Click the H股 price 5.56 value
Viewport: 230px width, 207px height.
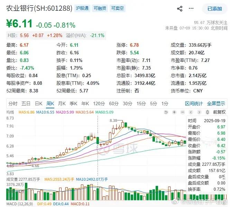click(x=24, y=36)
